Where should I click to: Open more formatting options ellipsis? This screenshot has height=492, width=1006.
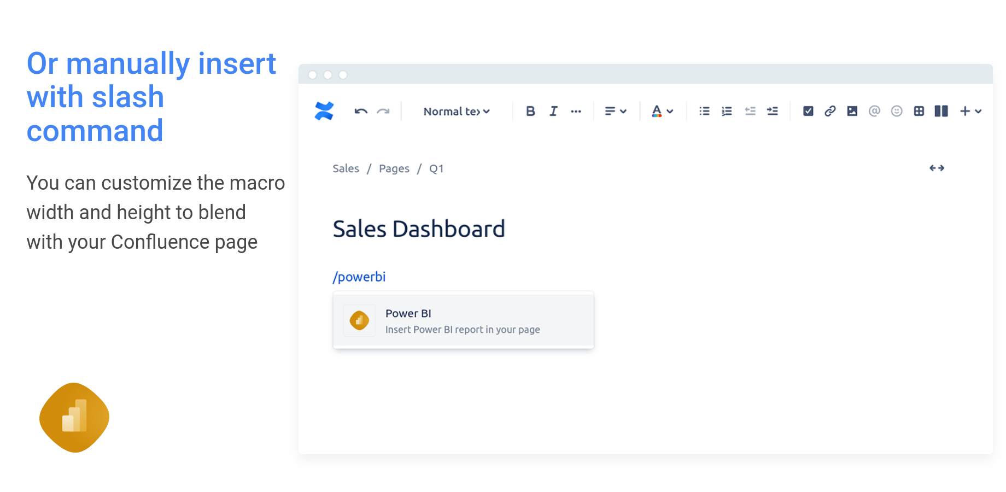tap(576, 112)
